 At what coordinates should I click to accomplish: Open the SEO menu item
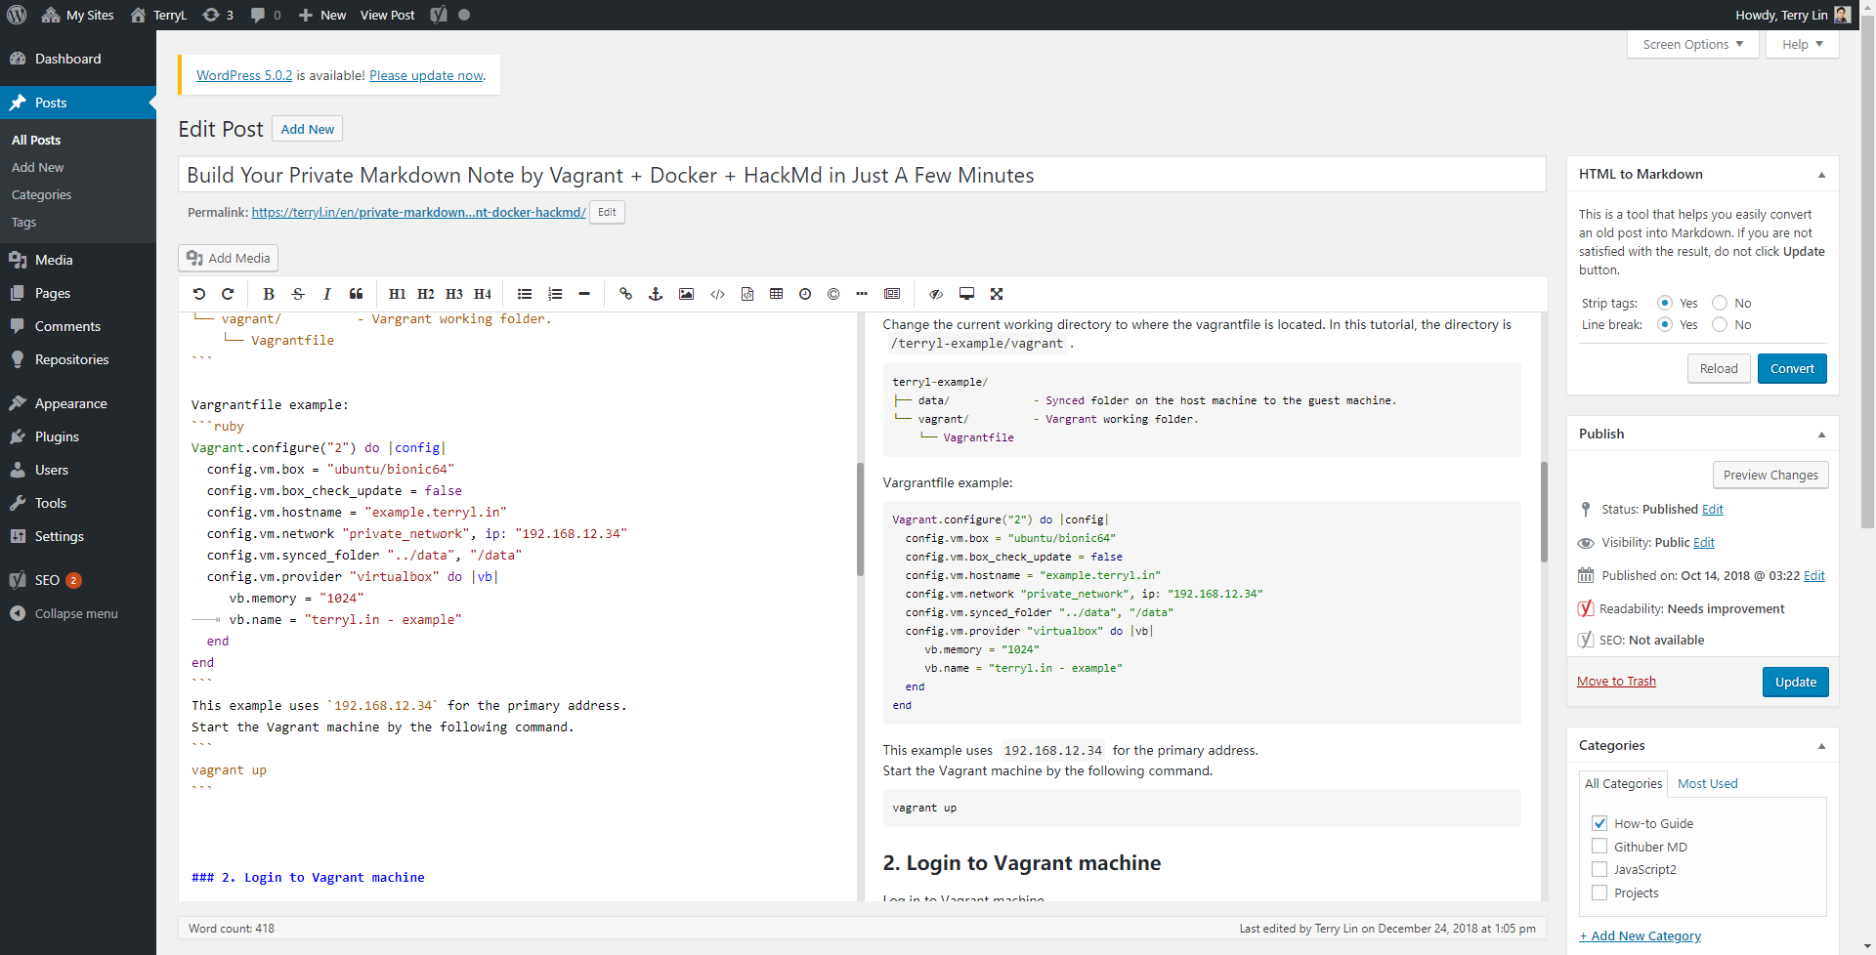(78, 580)
